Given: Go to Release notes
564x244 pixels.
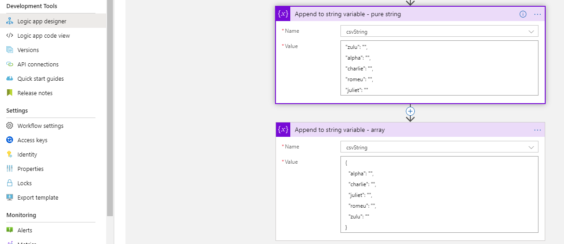Looking at the screenshot, I should [x=35, y=93].
